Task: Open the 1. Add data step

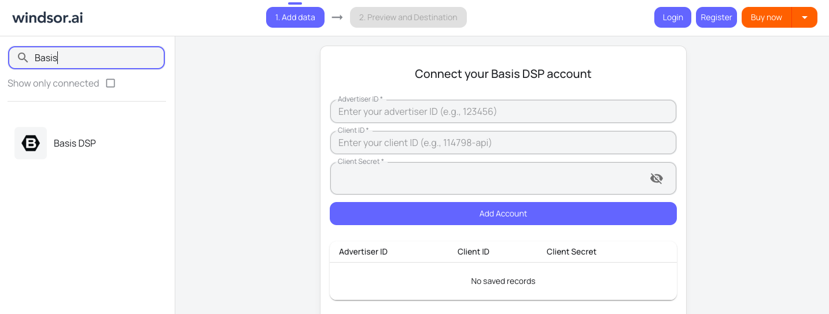Action: tap(295, 17)
